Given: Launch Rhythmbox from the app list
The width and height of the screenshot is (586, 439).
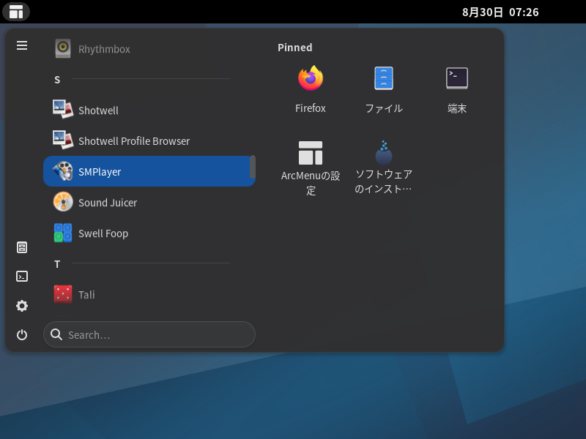Looking at the screenshot, I should 149,49.
